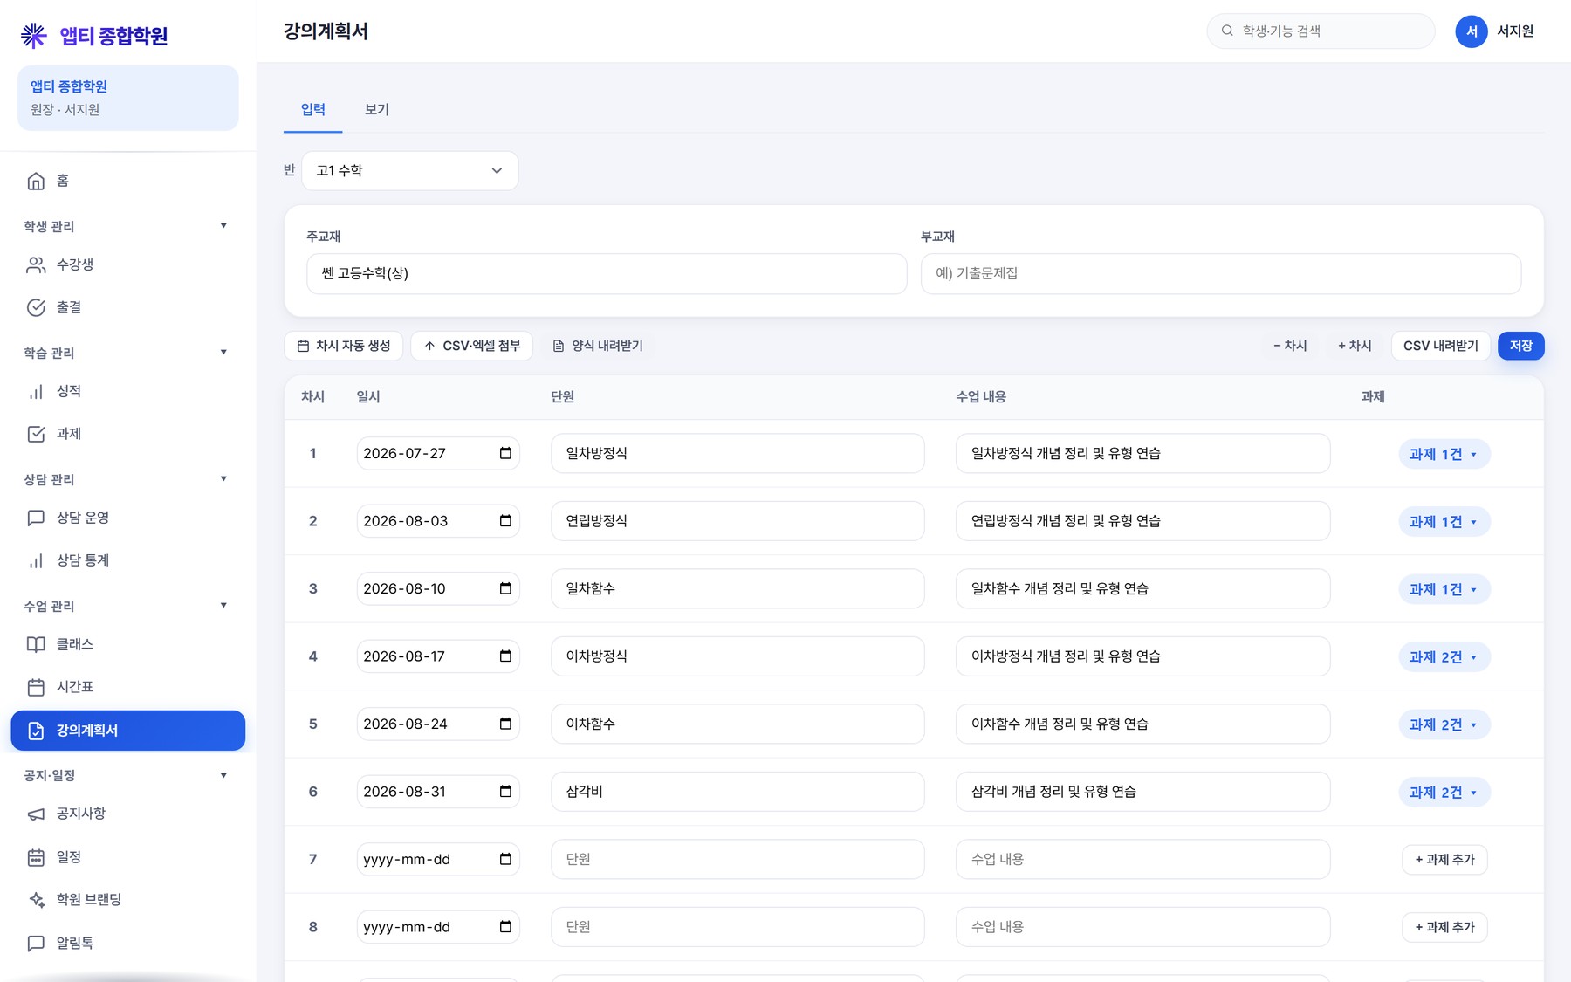Open date picker icon for 2026-08-17

pos(505,656)
